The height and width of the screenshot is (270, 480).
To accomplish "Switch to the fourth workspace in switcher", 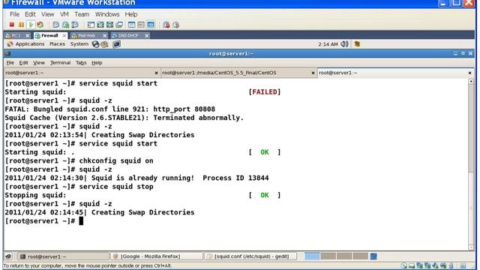I will point(360,256).
